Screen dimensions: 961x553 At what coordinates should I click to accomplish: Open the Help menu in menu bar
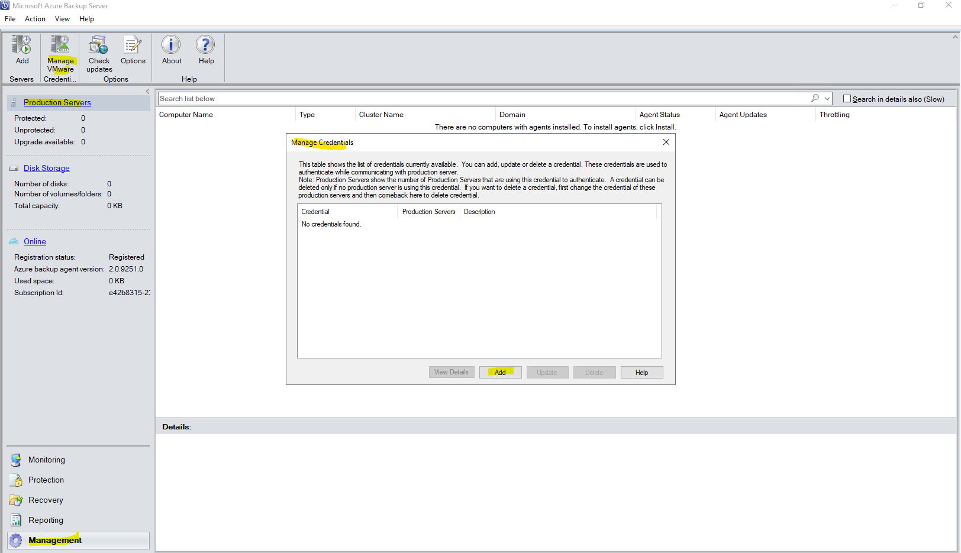(86, 19)
